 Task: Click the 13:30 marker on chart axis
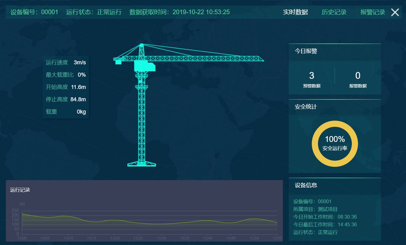pyautogui.click(x=161, y=238)
